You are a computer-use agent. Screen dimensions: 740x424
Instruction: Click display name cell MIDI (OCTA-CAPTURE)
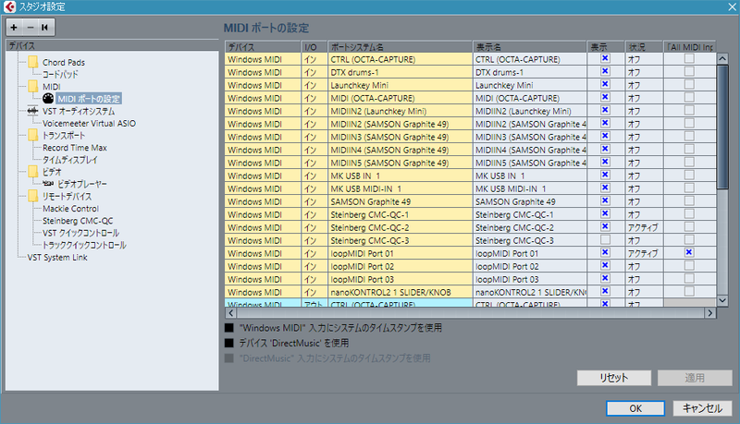point(530,98)
